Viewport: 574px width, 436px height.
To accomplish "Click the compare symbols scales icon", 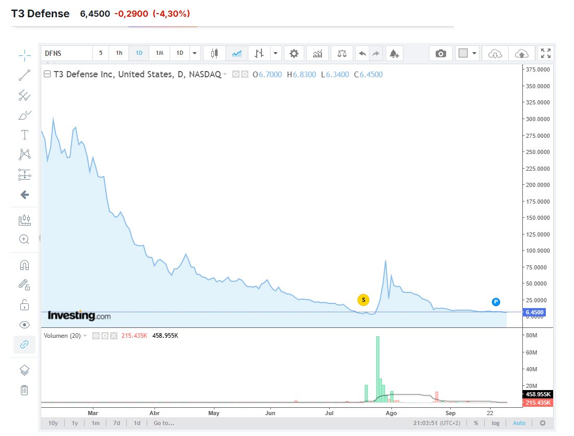I will [342, 53].
